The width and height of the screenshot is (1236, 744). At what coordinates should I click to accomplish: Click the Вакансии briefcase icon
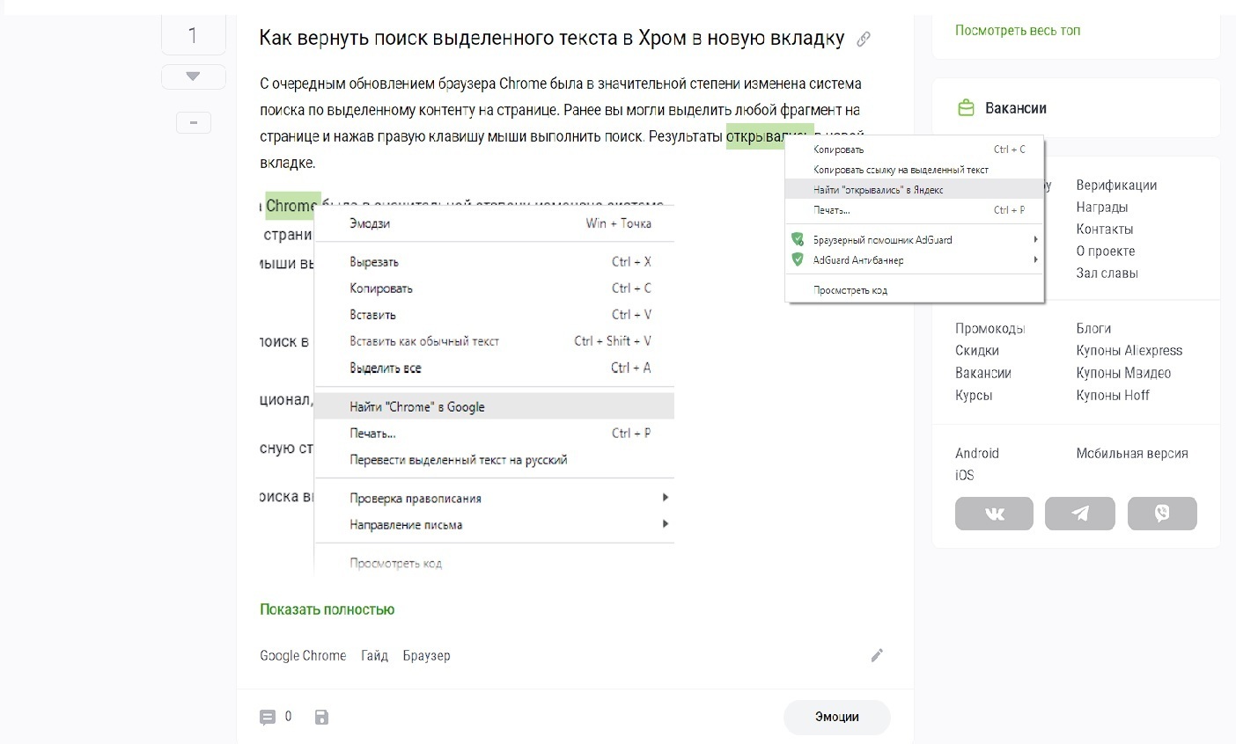pyautogui.click(x=966, y=108)
